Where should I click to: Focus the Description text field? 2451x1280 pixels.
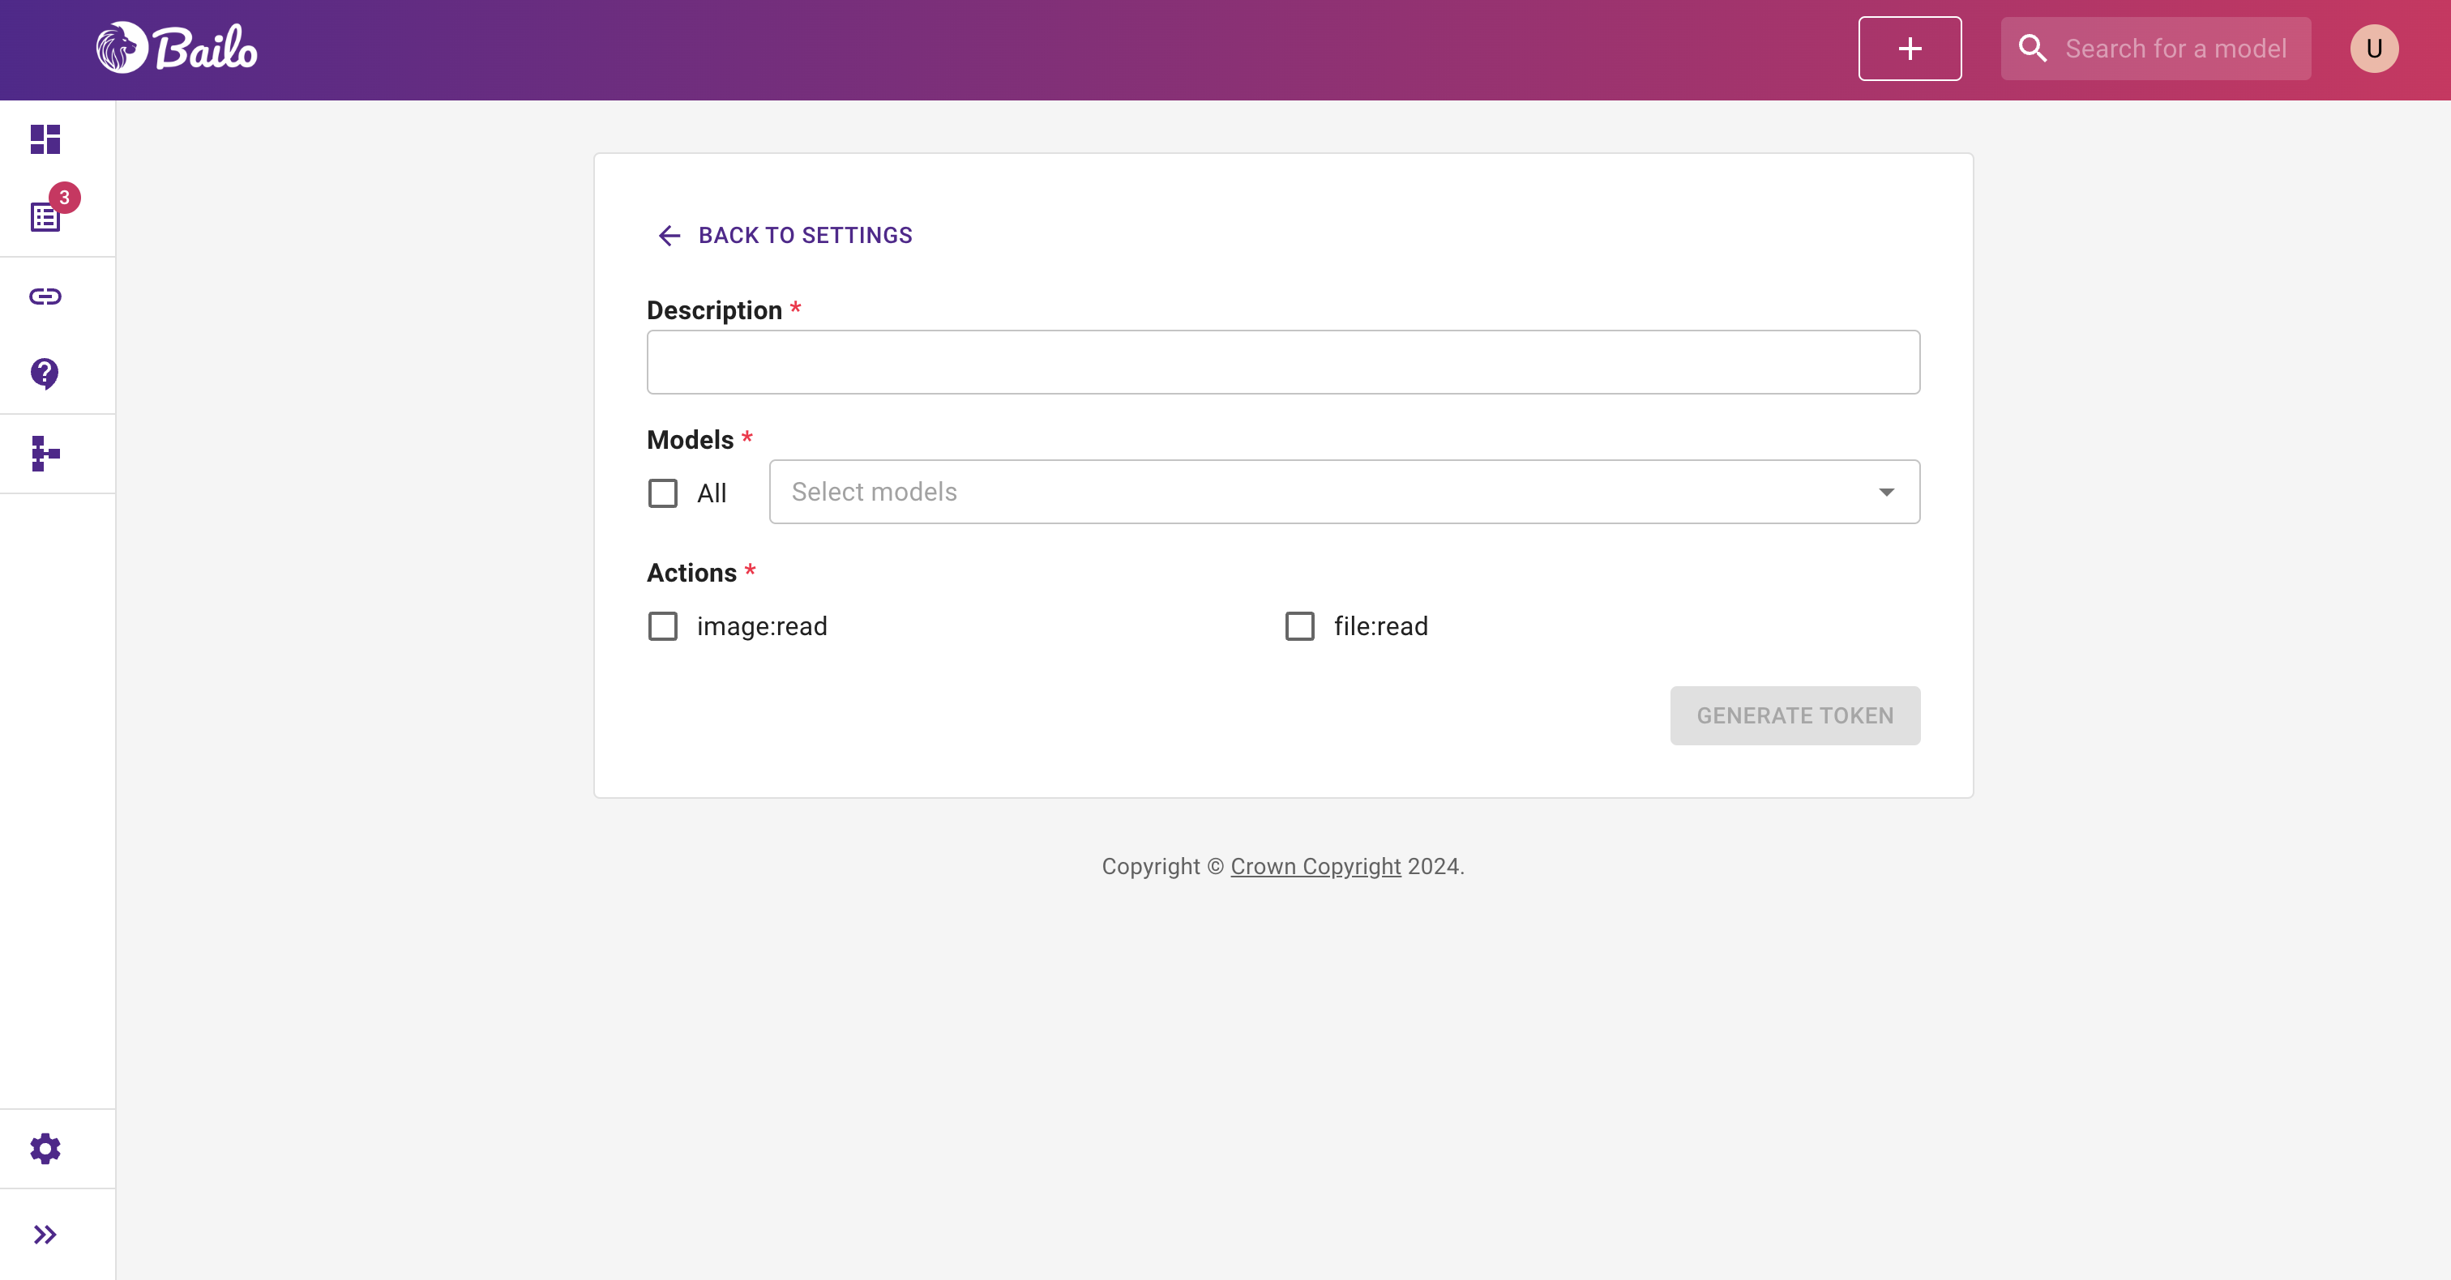point(1282,362)
